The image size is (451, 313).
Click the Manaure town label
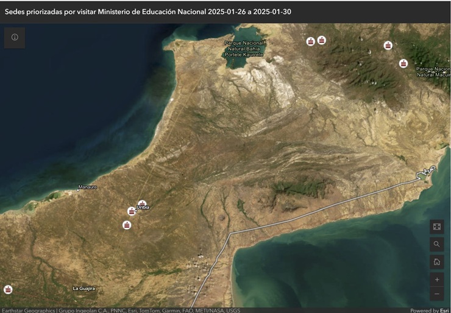tap(87, 187)
